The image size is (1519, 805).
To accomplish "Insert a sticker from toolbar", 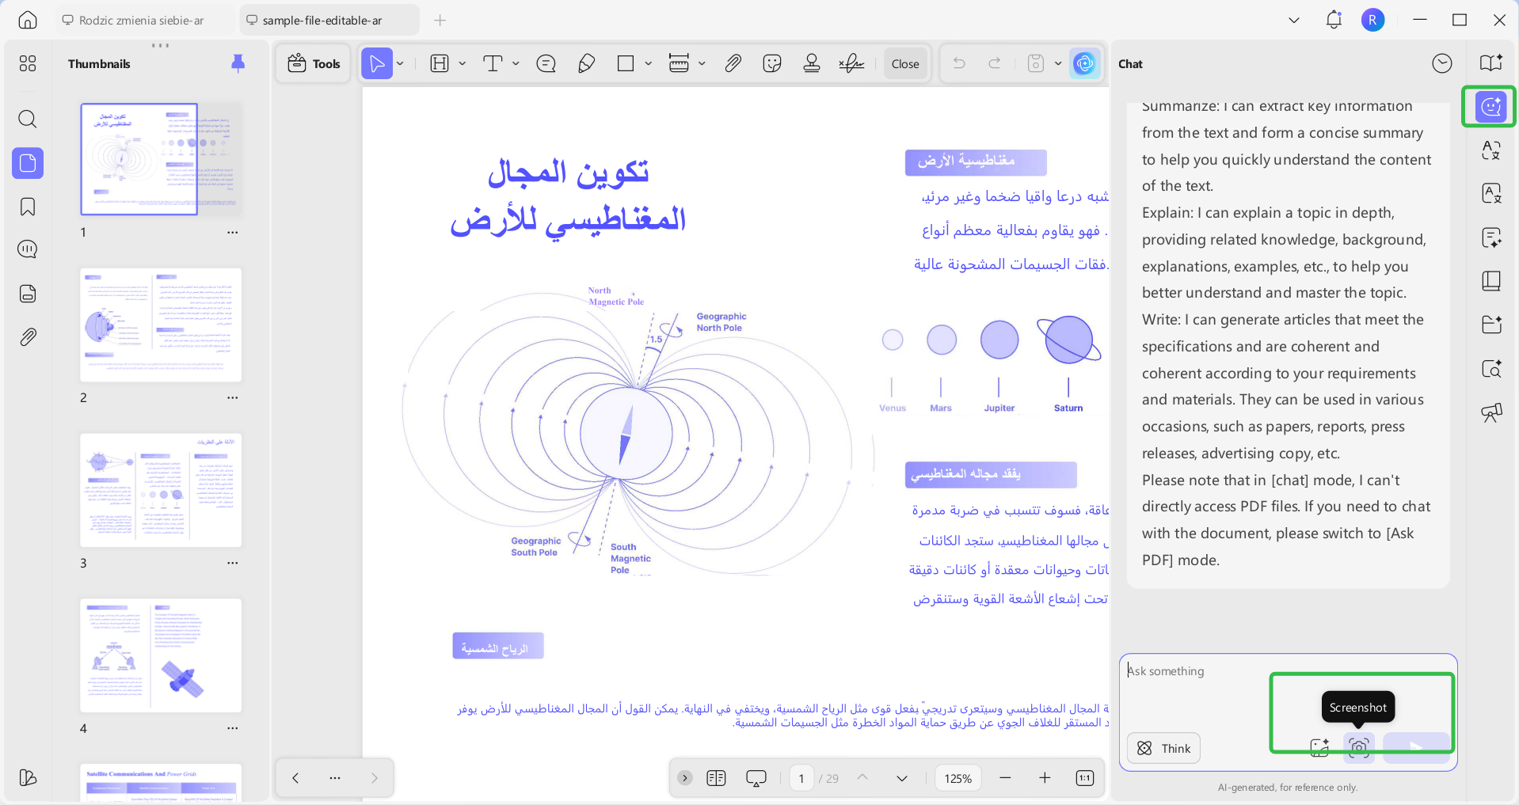I will [772, 63].
